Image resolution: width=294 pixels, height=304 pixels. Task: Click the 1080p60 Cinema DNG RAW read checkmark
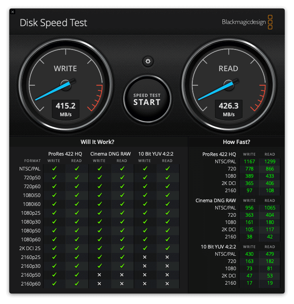[122, 239]
